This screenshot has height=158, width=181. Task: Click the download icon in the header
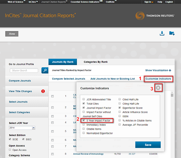point(162,33)
